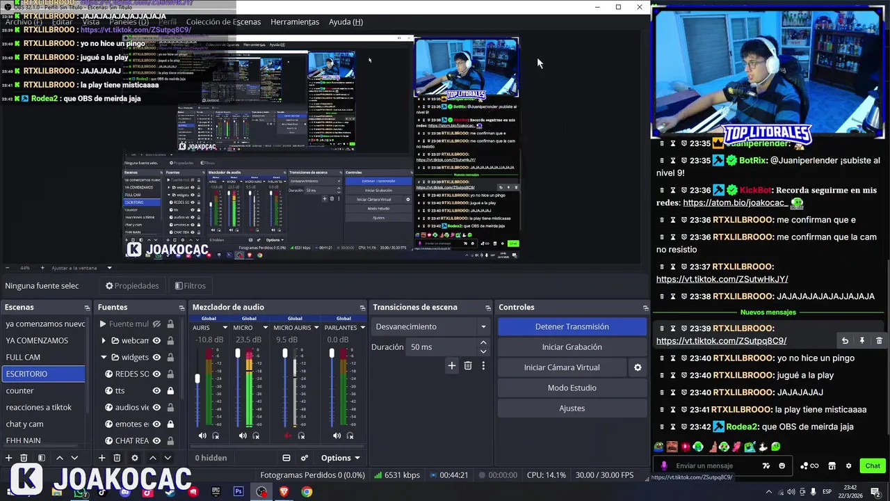Screen dimensions: 890x501
Task: Remove the transition with trash icon
Action: pos(468,365)
